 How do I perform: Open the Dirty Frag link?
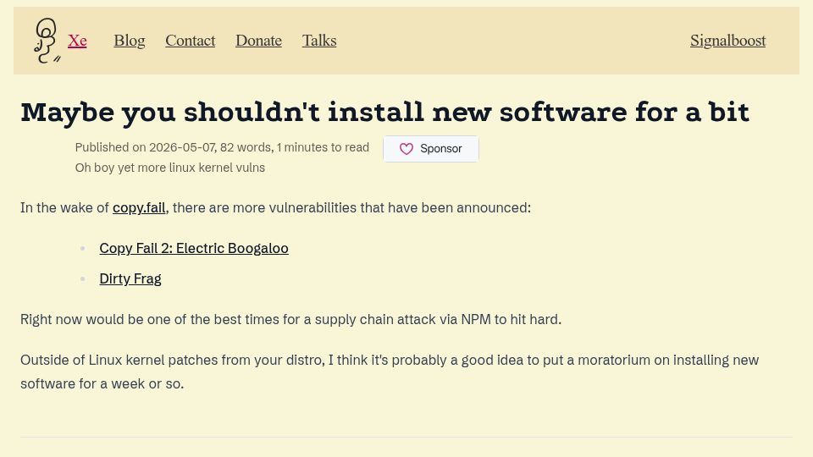[130, 278]
